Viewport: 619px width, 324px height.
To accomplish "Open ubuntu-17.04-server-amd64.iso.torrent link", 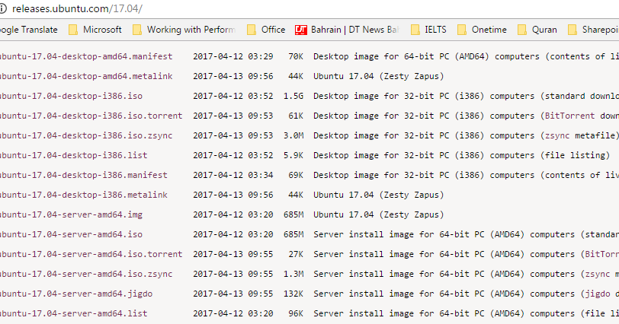I will point(91,254).
